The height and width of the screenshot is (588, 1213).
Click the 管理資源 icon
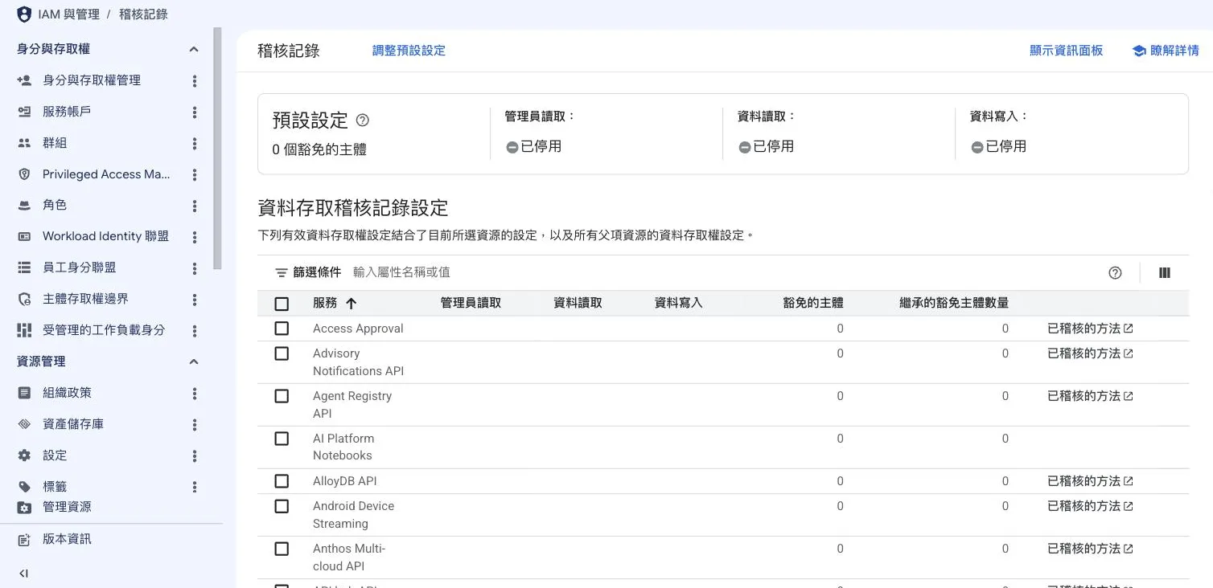pos(24,508)
